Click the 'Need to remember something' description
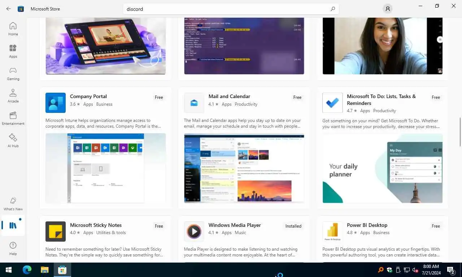Screen dimensions: 462x277 pos(104,252)
